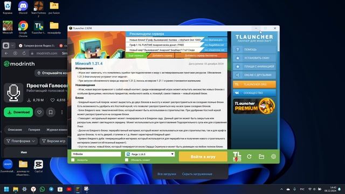Open Online с друзьями in TLauncher sidebar
345x194 pixels.
254,75
